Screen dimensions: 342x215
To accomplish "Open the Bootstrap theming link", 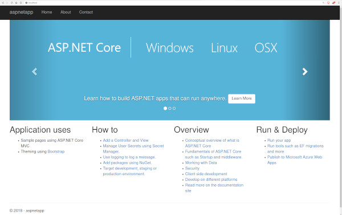I will pyautogui.click(x=56, y=151).
